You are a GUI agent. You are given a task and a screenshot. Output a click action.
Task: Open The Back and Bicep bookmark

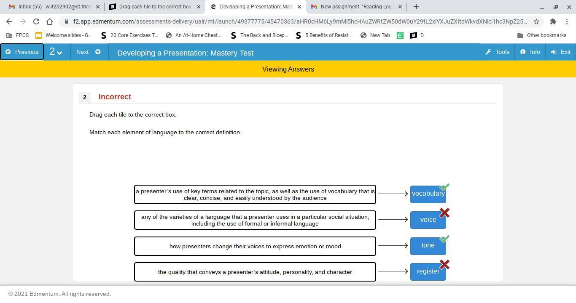tap(259, 35)
